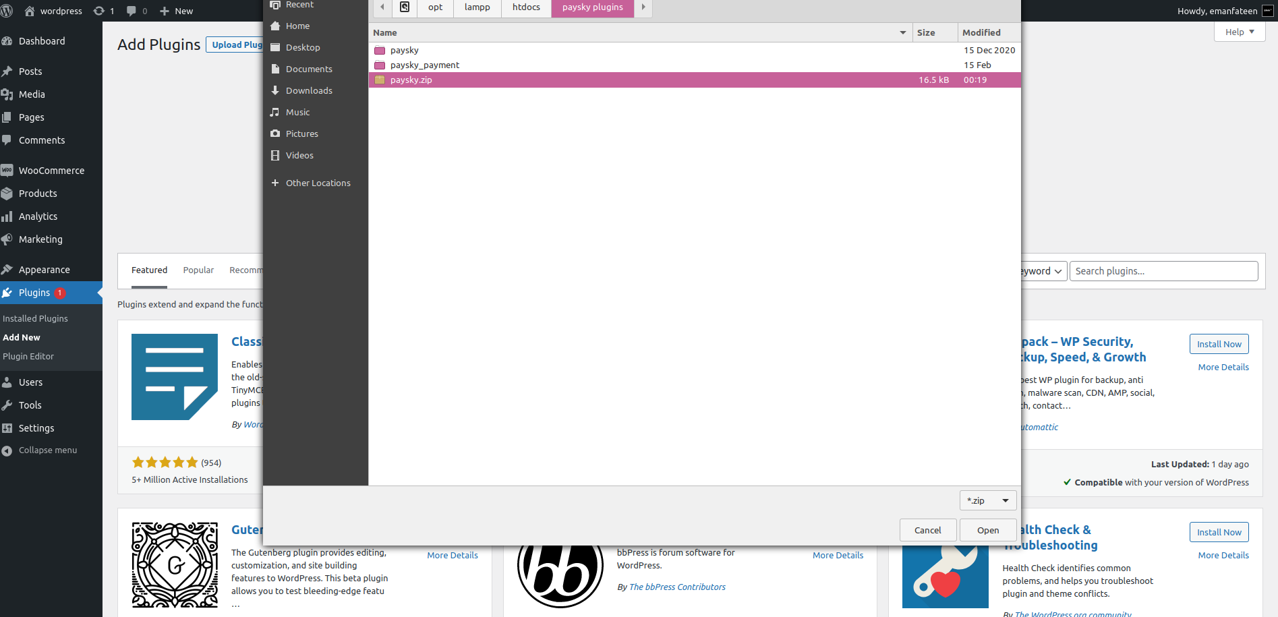Click the Downloads arrow icon in file dialog
Screen dimensions: 1278x617
275,90
